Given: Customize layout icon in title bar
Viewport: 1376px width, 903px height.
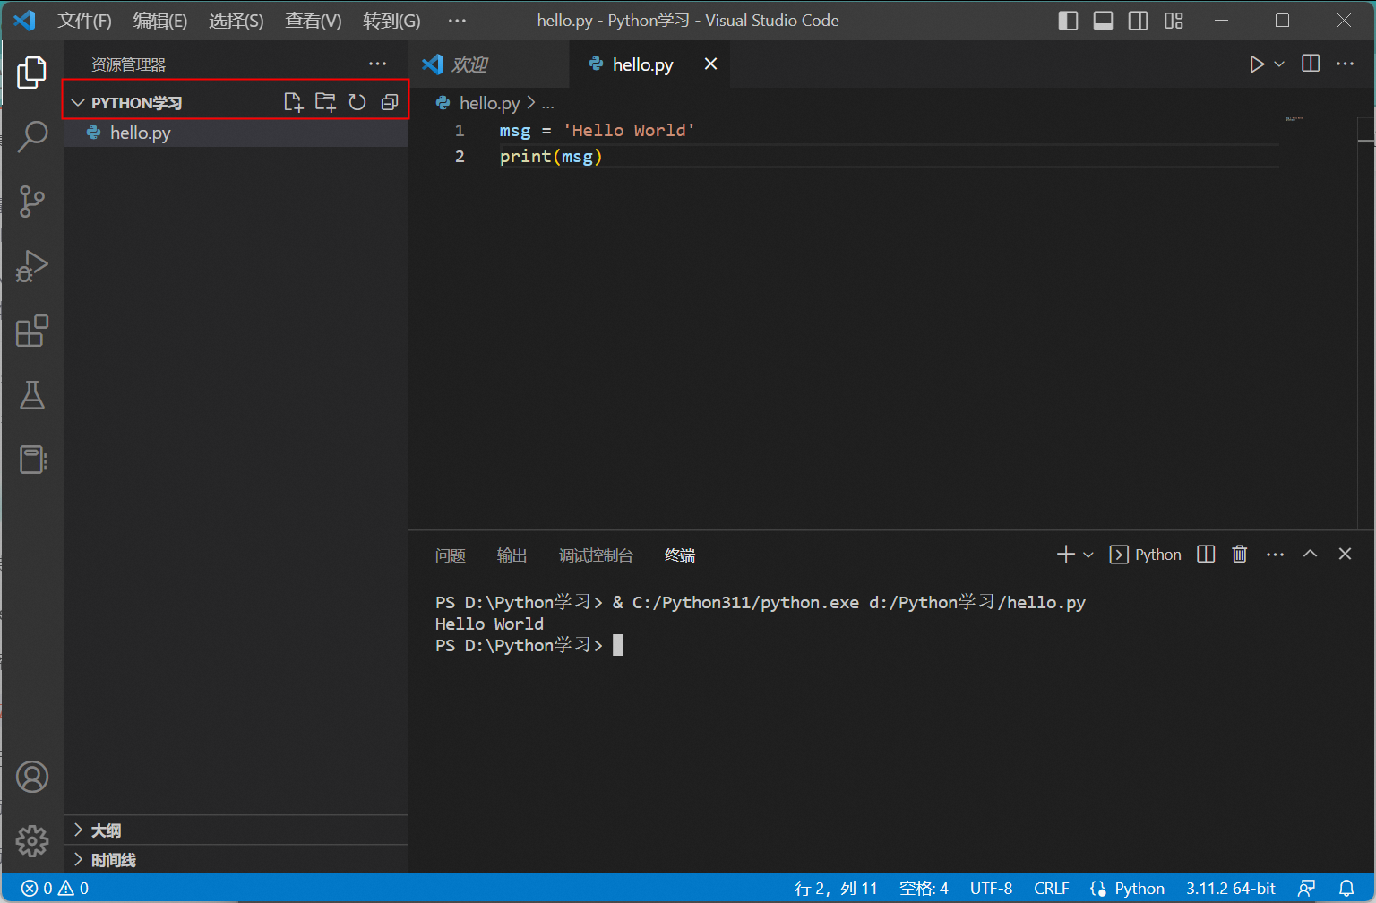Looking at the screenshot, I should click(1174, 21).
